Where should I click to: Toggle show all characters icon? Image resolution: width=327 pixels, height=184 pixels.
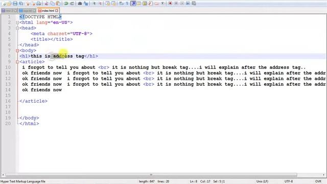[127, 4]
